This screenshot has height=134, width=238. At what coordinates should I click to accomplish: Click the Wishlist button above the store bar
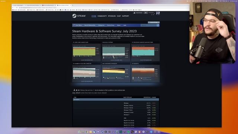click(x=154, y=22)
